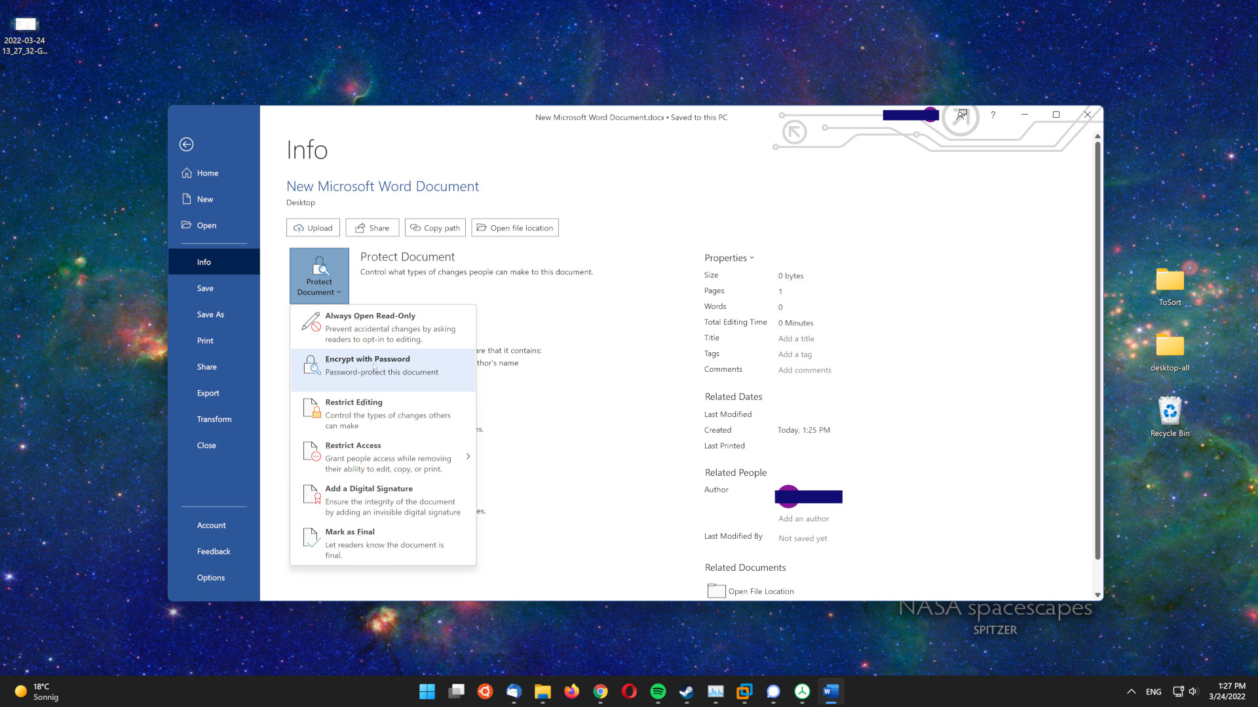Click the Always Open Read-Only pencil icon
The width and height of the screenshot is (1258, 707).
tap(311, 321)
